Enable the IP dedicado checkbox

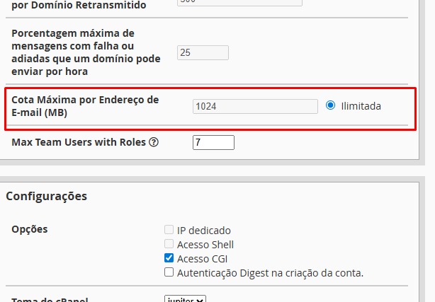click(169, 231)
